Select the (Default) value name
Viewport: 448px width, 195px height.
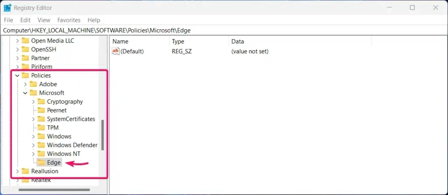[132, 52]
